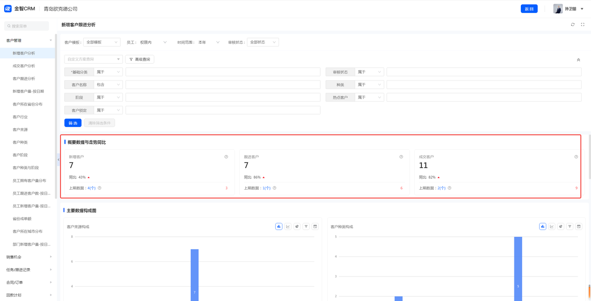591x301 pixels.
Task: Open 自定义方案查询 combo box
Action: [x=93, y=59]
